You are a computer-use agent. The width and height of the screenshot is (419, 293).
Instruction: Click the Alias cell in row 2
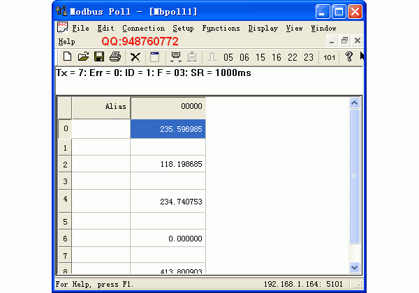click(101, 165)
